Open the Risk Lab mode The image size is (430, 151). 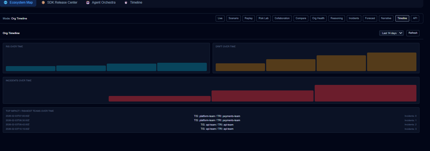pos(263,18)
